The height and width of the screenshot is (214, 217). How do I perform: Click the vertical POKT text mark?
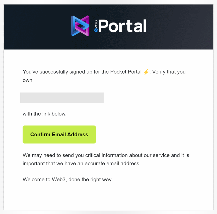click(96, 24)
